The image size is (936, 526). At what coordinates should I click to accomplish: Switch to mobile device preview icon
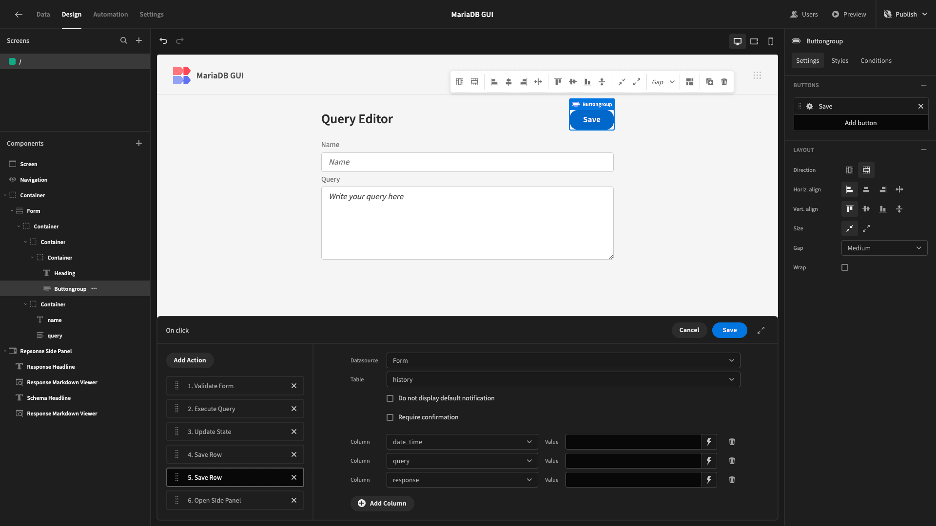click(x=771, y=41)
